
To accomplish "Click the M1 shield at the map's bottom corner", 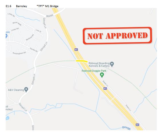I will tap(137, 125).
